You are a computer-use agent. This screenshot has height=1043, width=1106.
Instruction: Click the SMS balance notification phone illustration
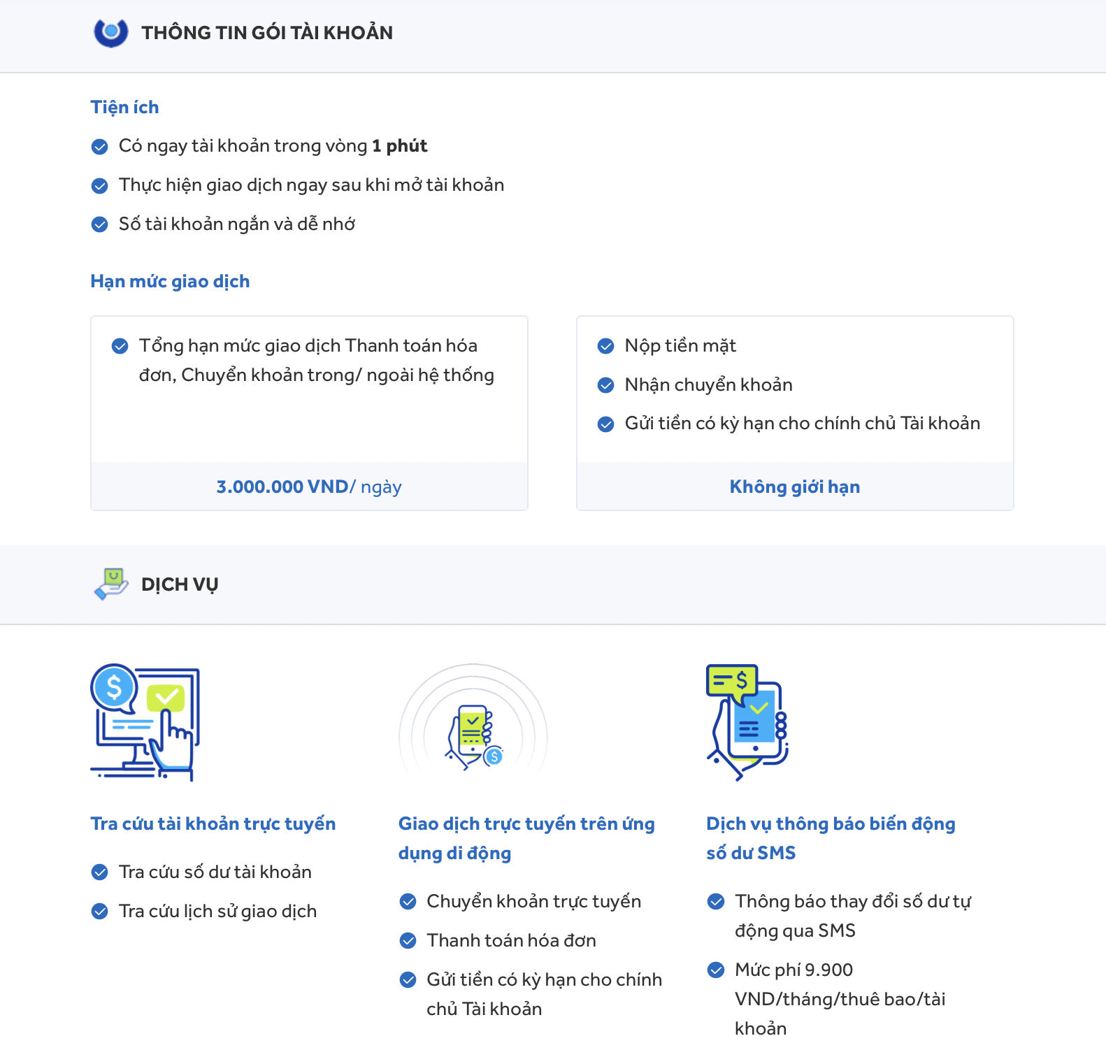747,722
